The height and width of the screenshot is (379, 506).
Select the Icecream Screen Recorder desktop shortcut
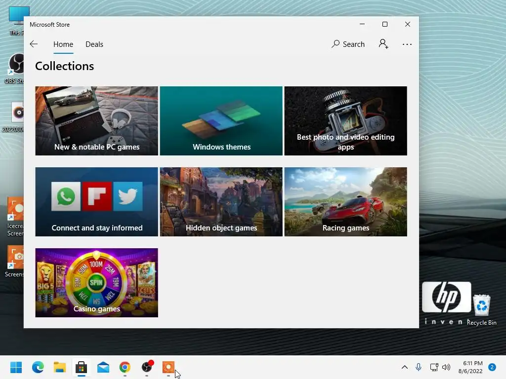point(15,217)
